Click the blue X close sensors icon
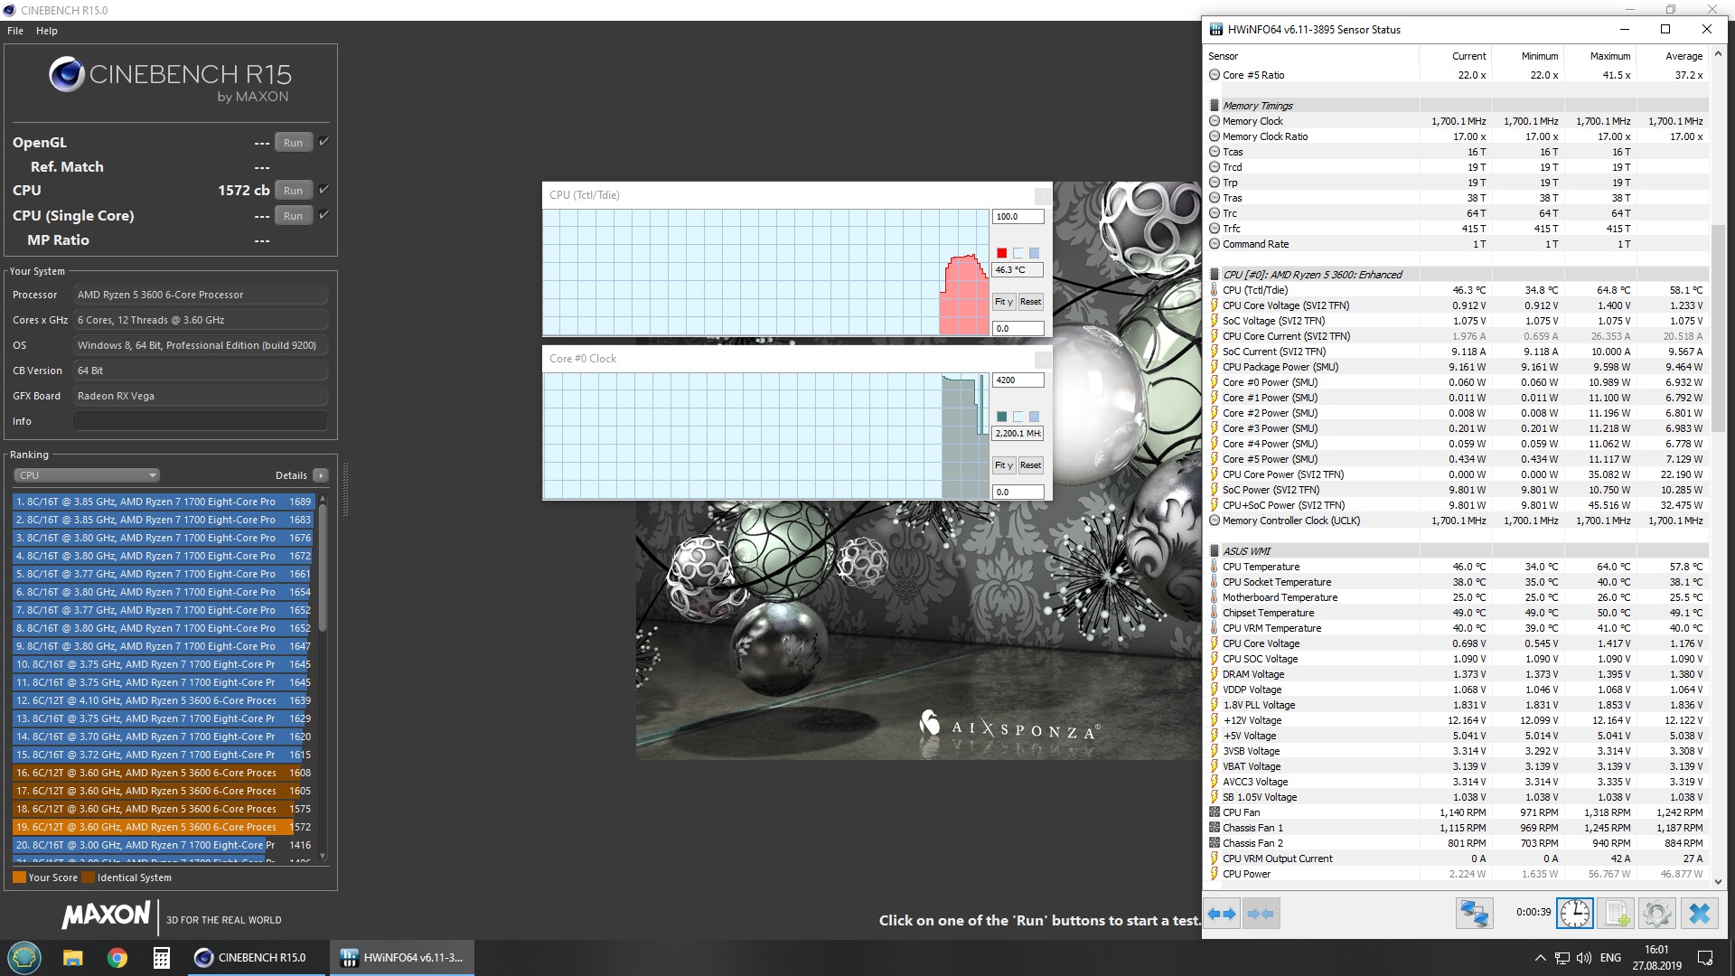The image size is (1735, 976). click(x=1699, y=914)
